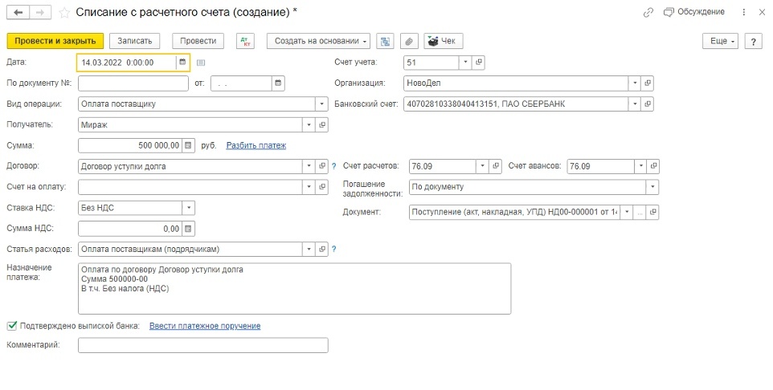Click the copy link icon
Image resolution: width=773 pixels, height=390 pixels.
coord(648,13)
